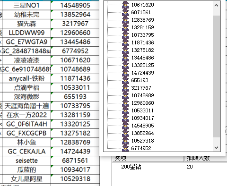Click the user icon beside 14724439
Screen dimensions: 227x186
pos(125,73)
